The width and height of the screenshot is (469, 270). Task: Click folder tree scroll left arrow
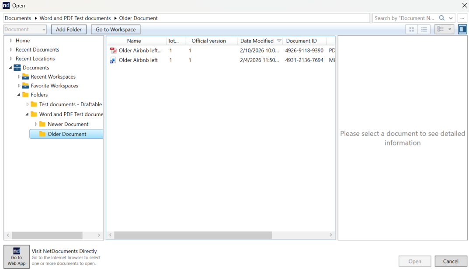[x=8, y=235]
